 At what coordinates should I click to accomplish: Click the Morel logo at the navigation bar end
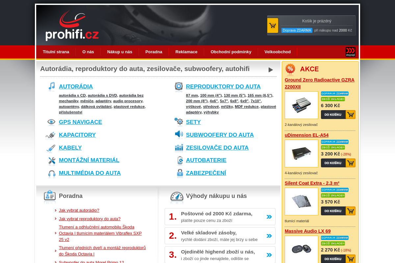click(351, 52)
